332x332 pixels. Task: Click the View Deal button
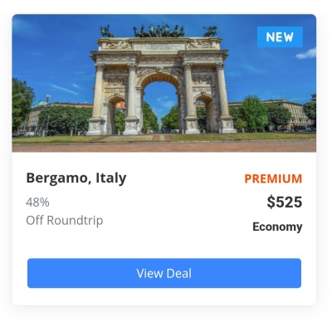click(x=164, y=273)
